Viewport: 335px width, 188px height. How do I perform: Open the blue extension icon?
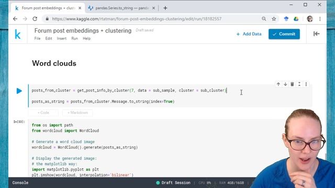tap(286, 19)
